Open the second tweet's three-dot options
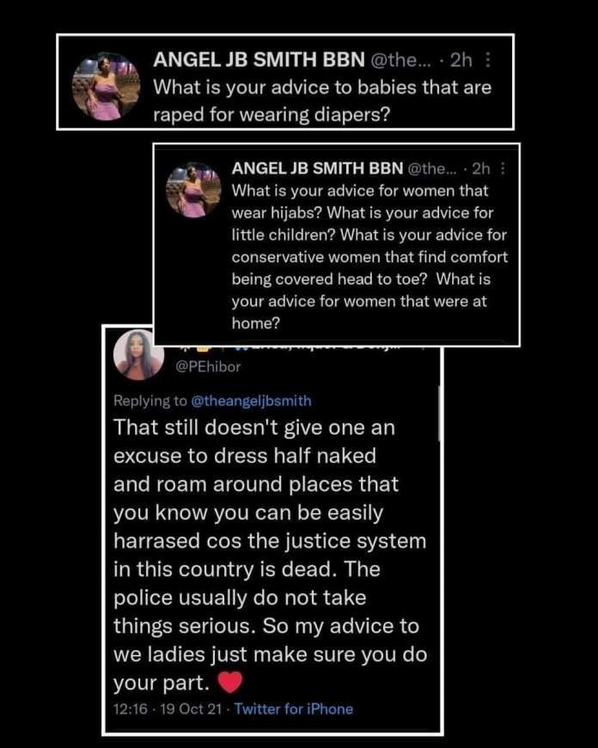 point(503,169)
